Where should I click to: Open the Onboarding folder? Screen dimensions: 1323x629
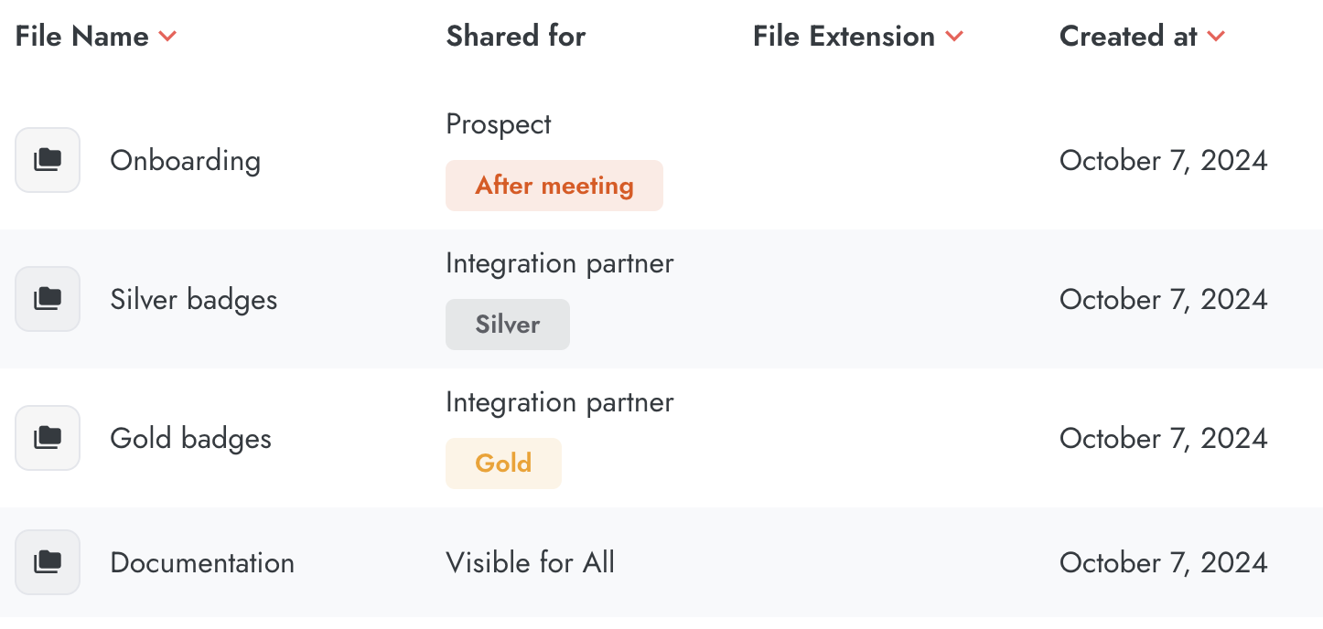click(x=185, y=160)
